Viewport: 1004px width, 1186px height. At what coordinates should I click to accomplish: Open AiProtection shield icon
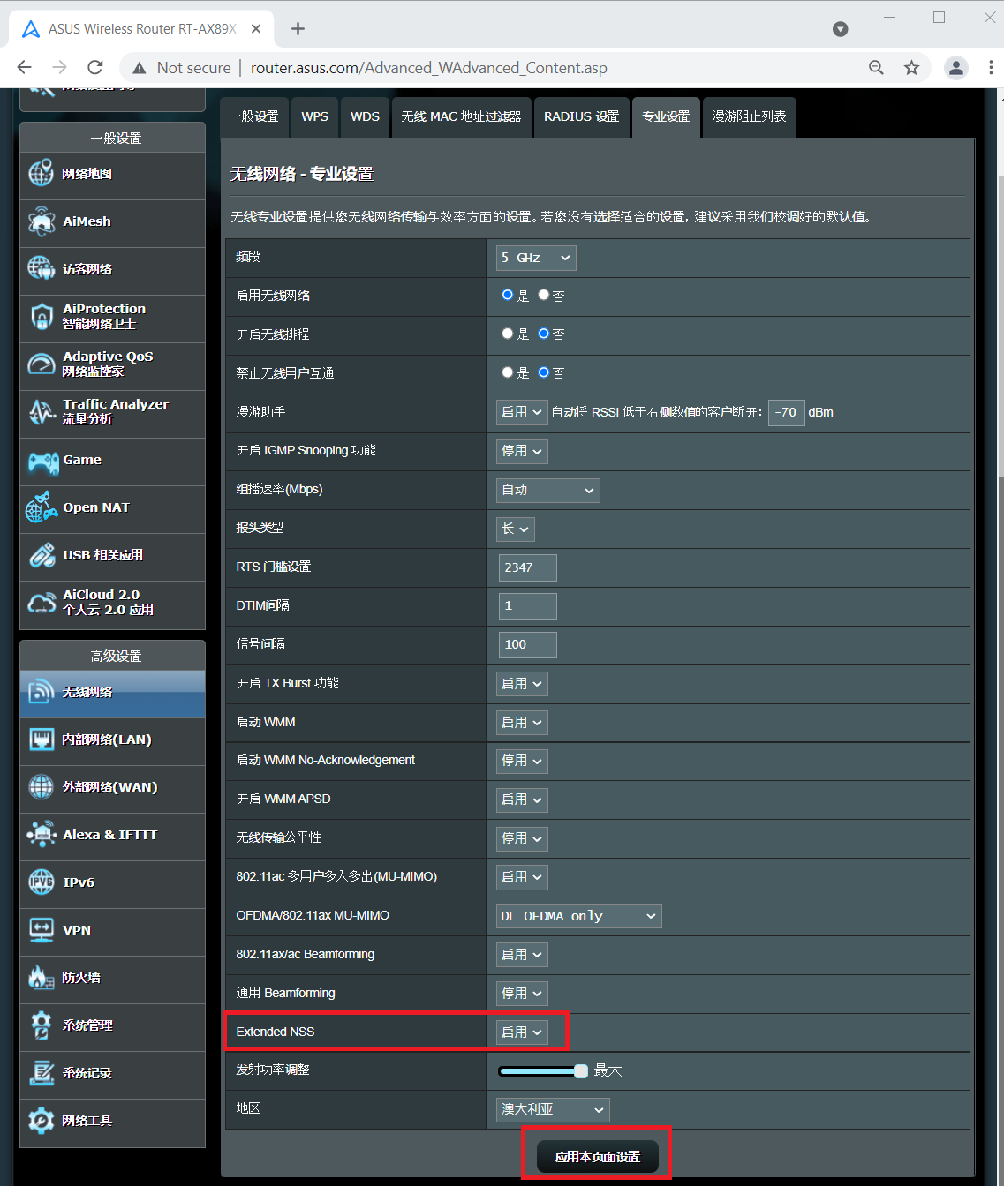tap(41, 316)
